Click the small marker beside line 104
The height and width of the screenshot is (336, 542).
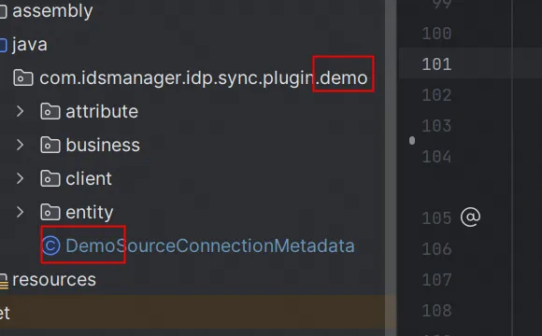[412, 141]
